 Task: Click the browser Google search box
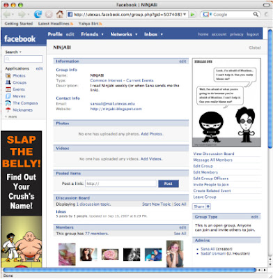(x=231, y=15)
